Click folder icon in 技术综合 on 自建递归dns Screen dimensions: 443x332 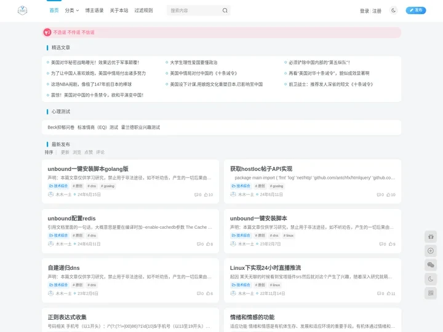point(51,285)
